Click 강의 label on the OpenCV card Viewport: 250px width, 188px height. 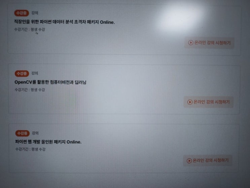[x=35, y=73]
